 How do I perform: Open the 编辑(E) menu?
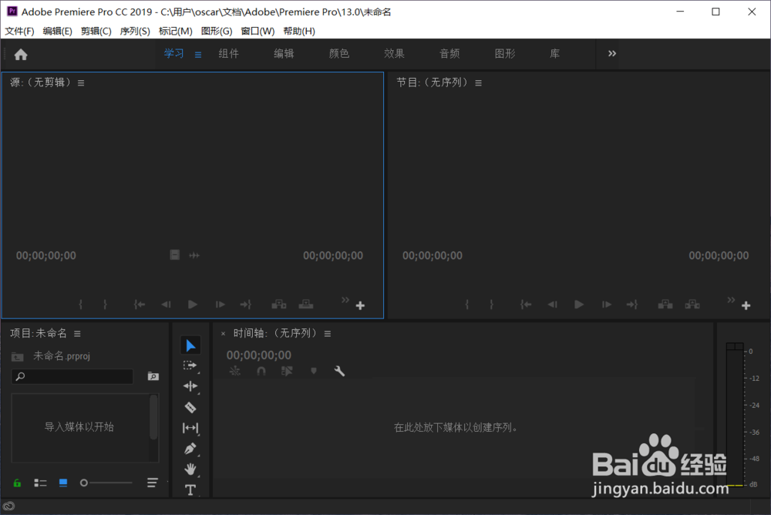pyautogui.click(x=58, y=31)
